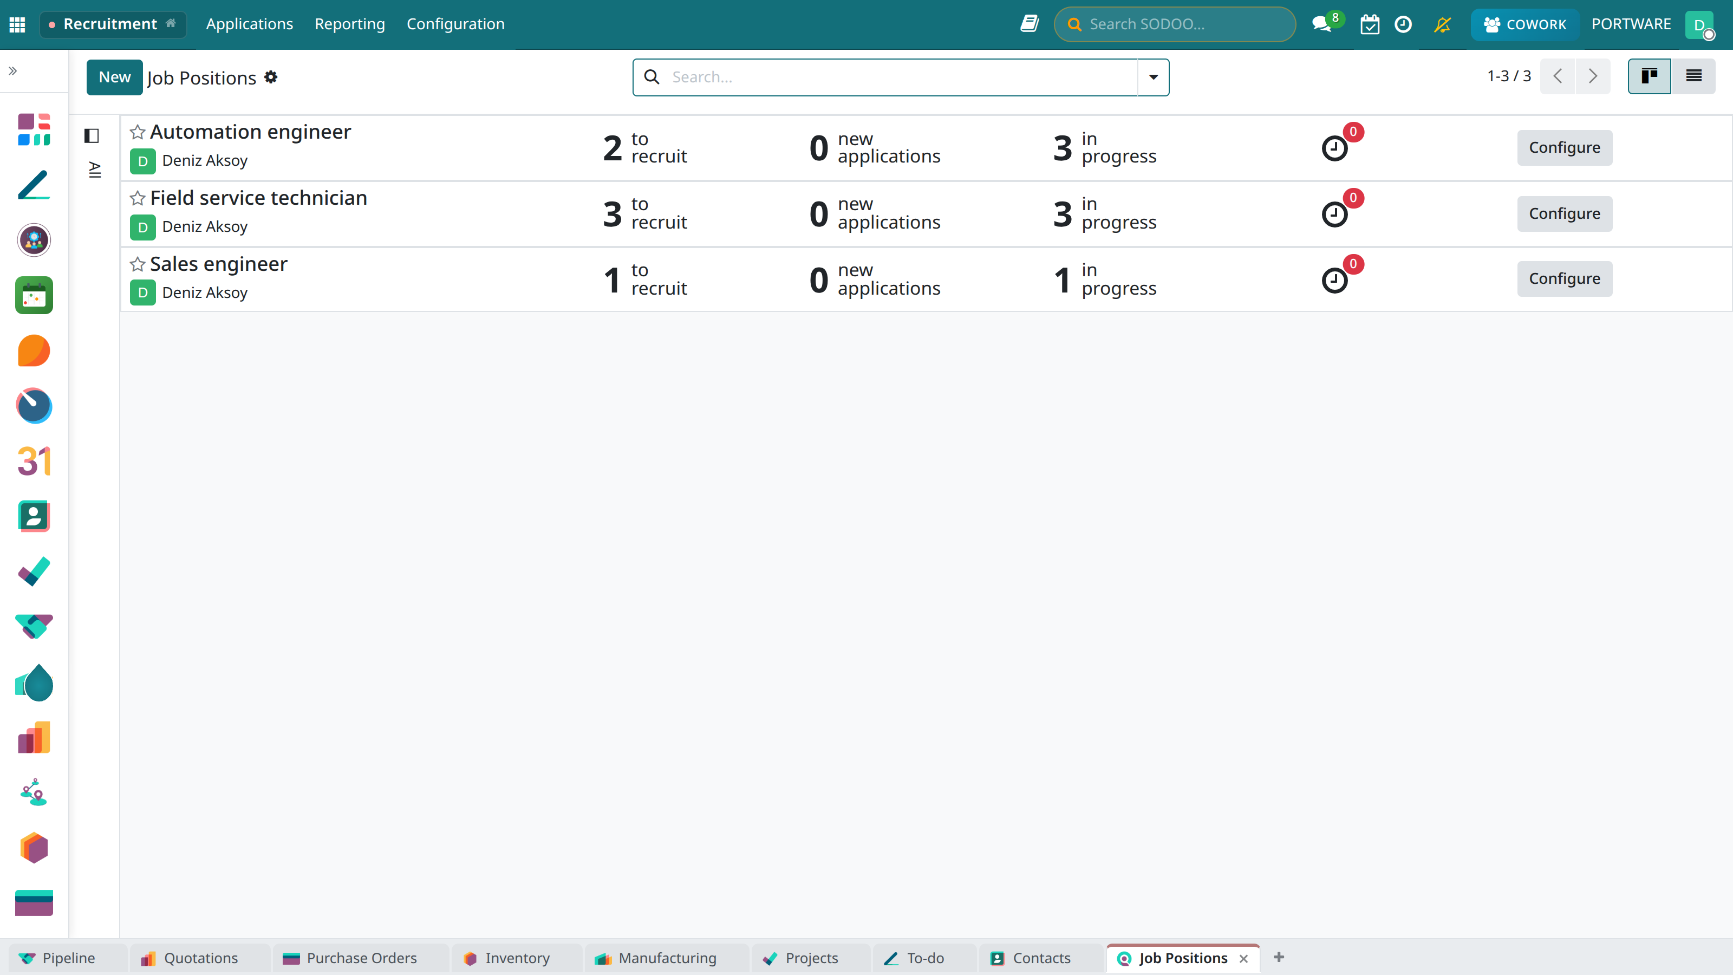Image resolution: width=1733 pixels, height=975 pixels.
Task: Open the Inventory hexagon app in sidebar
Action: coord(34,848)
